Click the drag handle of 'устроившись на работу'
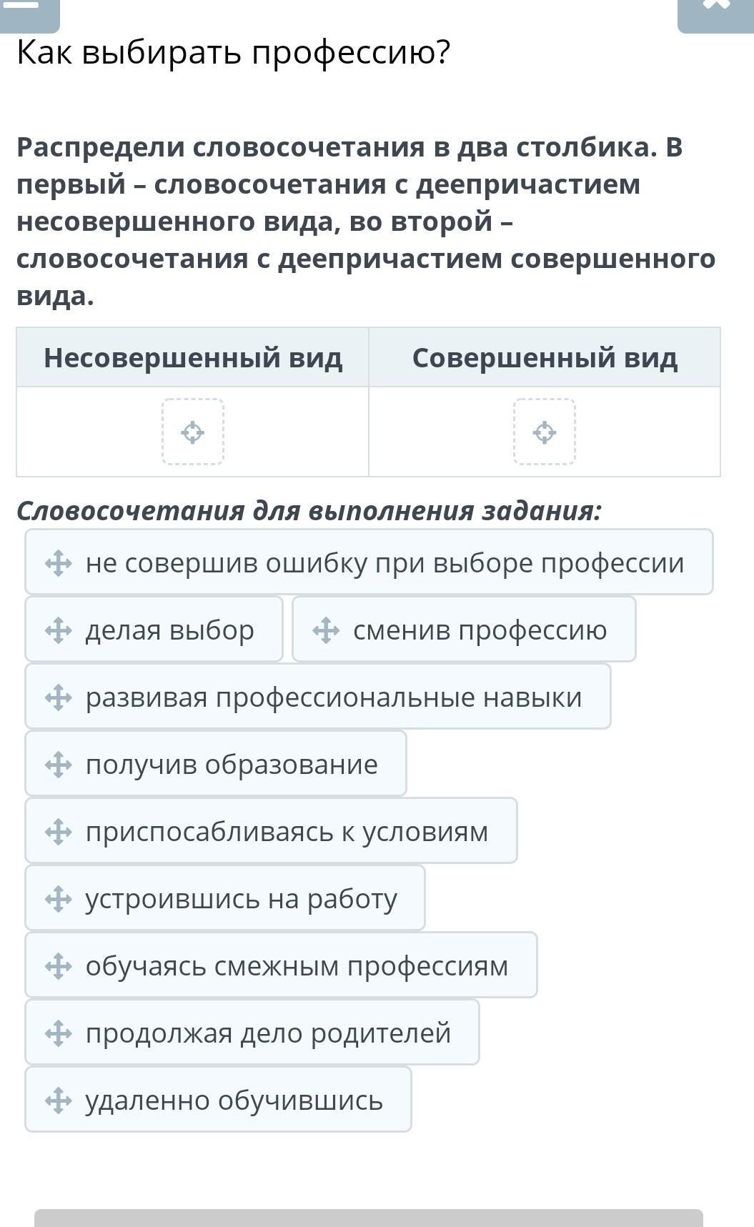The image size is (754, 1227). click(58, 899)
